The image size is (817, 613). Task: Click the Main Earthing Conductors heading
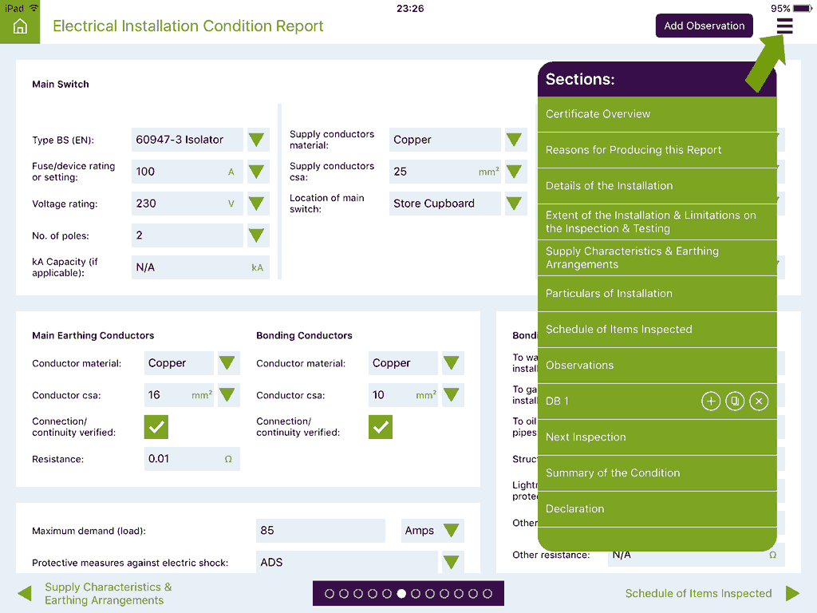point(93,336)
